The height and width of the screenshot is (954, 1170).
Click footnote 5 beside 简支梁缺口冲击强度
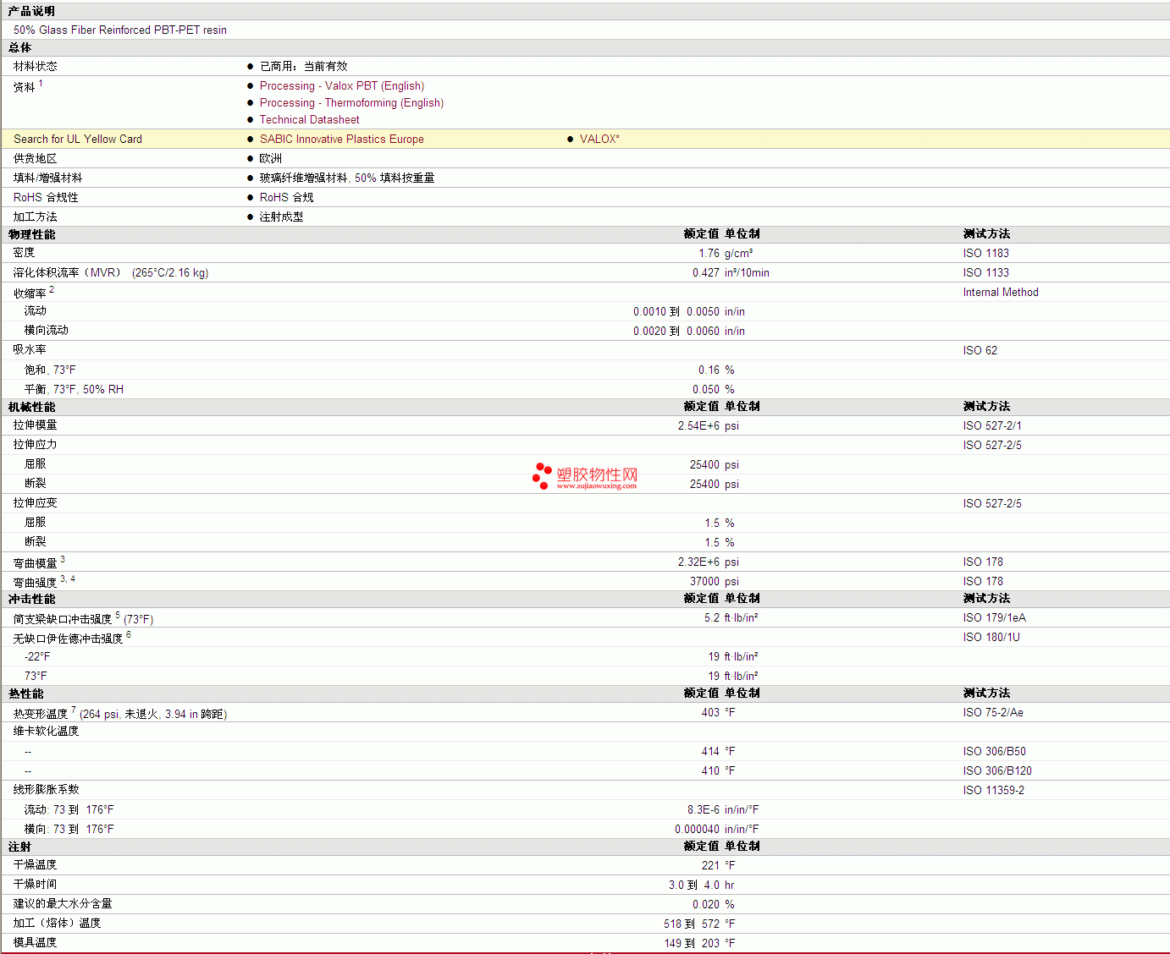point(118,615)
